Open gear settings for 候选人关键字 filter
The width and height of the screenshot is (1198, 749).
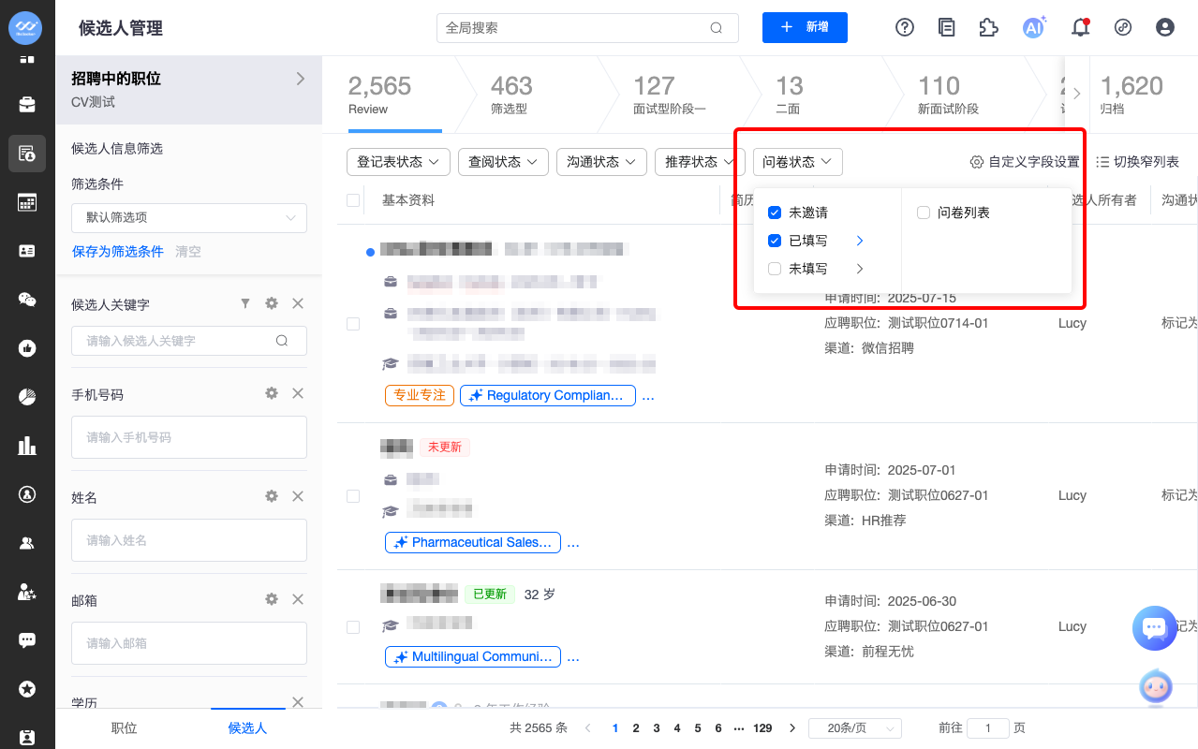[272, 303]
